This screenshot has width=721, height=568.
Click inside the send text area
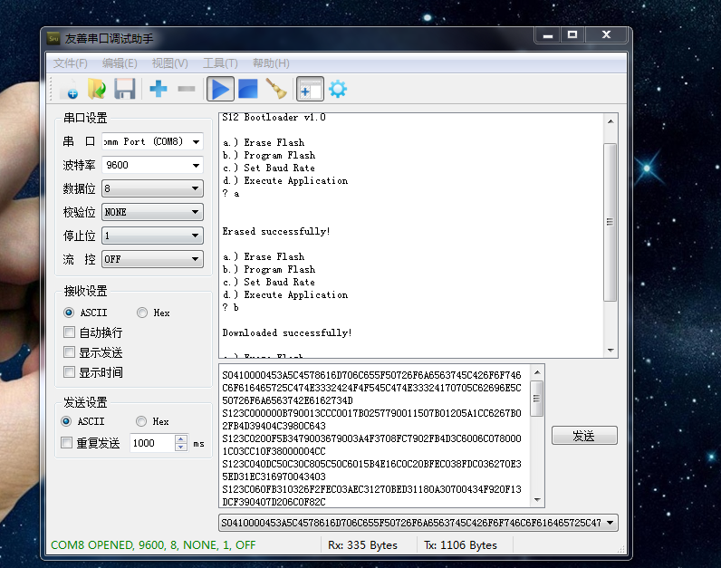click(375, 436)
